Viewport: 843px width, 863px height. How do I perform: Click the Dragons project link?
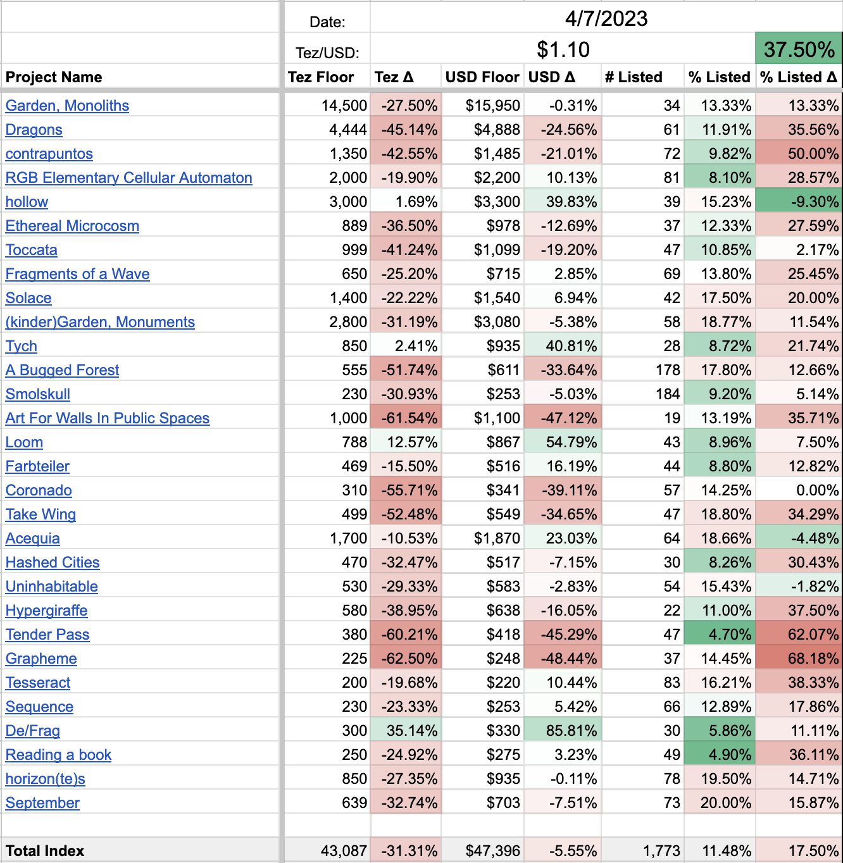(34, 130)
